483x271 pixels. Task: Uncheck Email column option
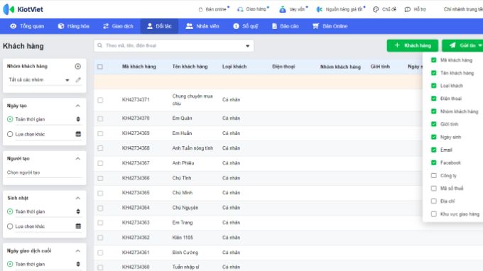(x=434, y=150)
